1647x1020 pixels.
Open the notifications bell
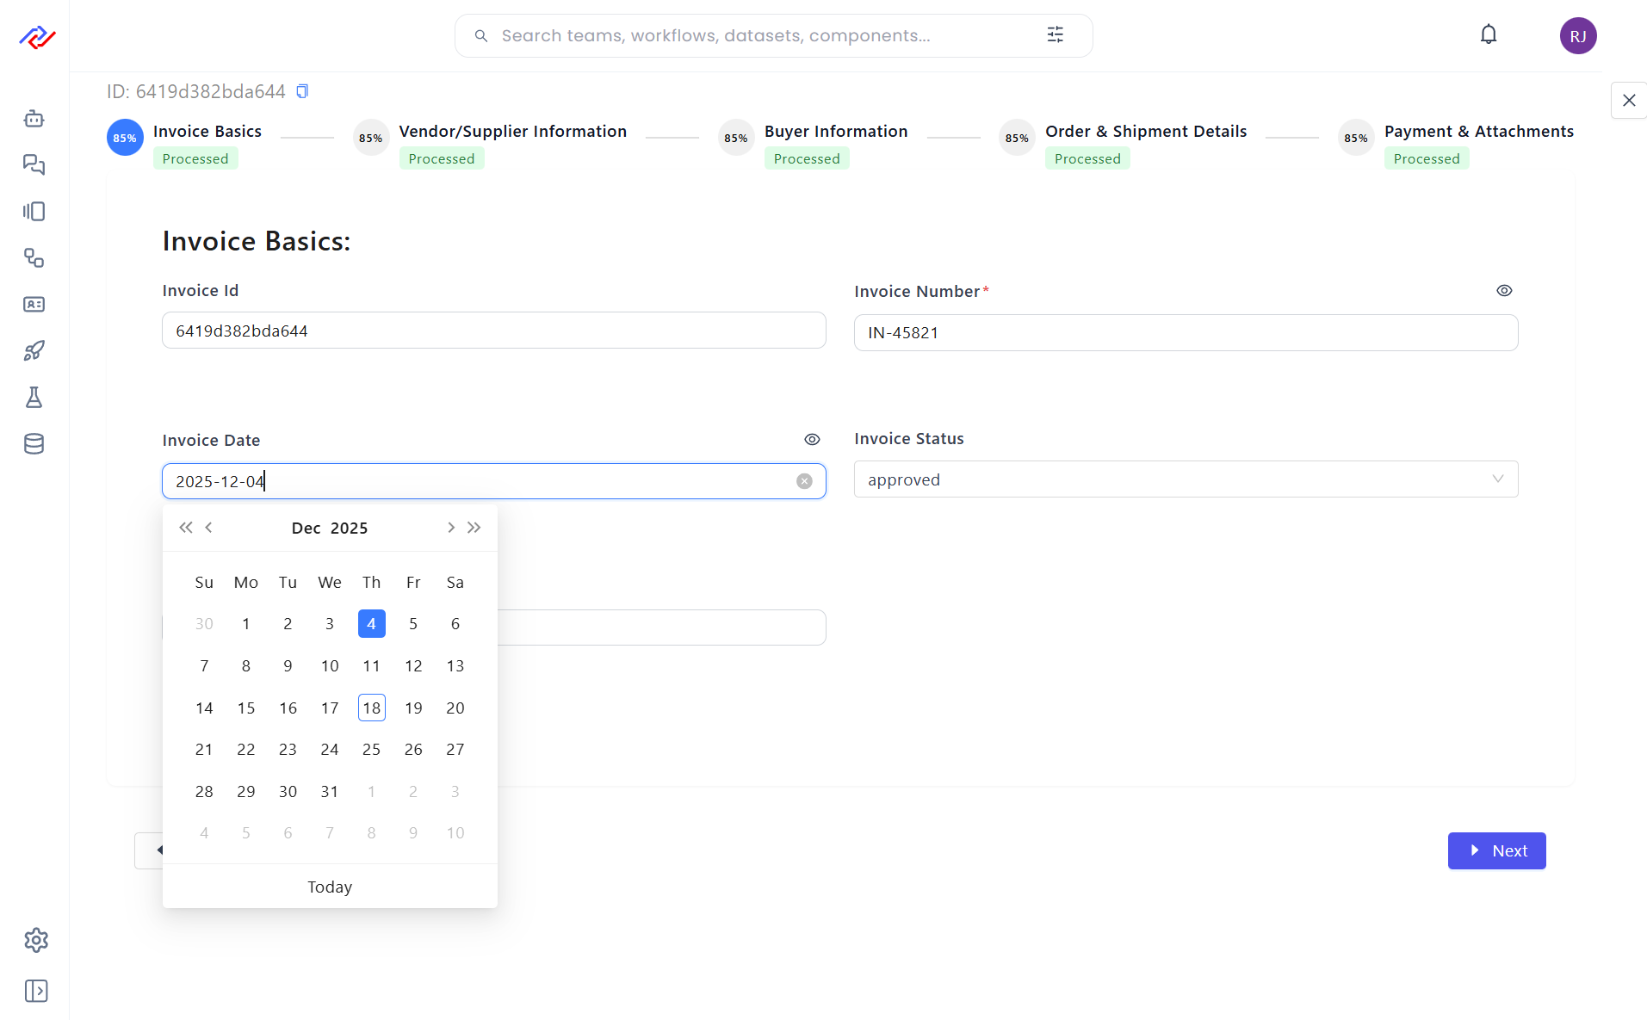click(1488, 35)
